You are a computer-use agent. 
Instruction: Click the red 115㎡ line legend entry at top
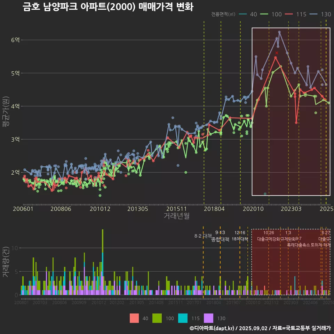pos(295,14)
